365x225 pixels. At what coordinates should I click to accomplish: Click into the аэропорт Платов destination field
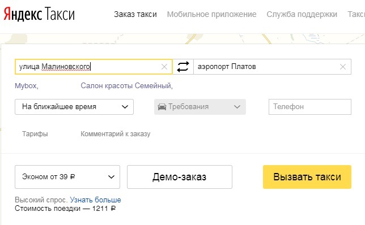tap(272, 67)
